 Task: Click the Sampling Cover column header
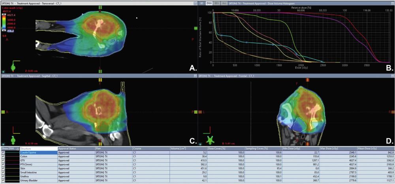pos(263,149)
